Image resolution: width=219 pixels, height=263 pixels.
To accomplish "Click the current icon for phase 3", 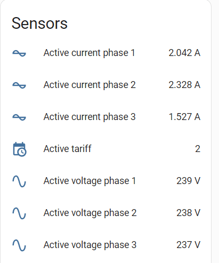I will point(19,117).
